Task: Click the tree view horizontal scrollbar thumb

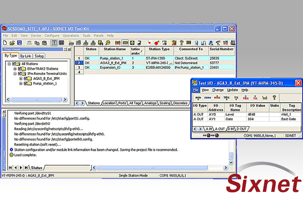Action: pyautogui.click(x=36, y=99)
